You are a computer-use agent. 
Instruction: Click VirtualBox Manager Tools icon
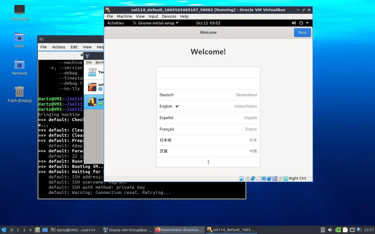(x=92, y=72)
